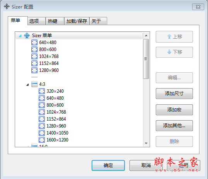Click the tree vertical scrollbar thumb
208x179 pixels.
(x=146, y=59)
